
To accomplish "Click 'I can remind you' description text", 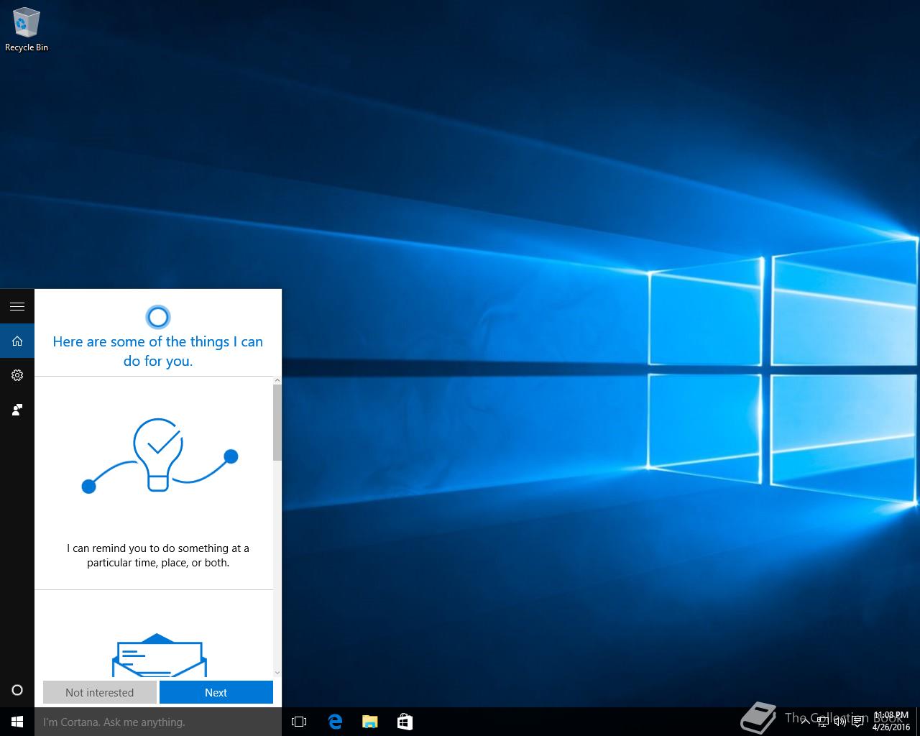I will [x=158, y=556].
